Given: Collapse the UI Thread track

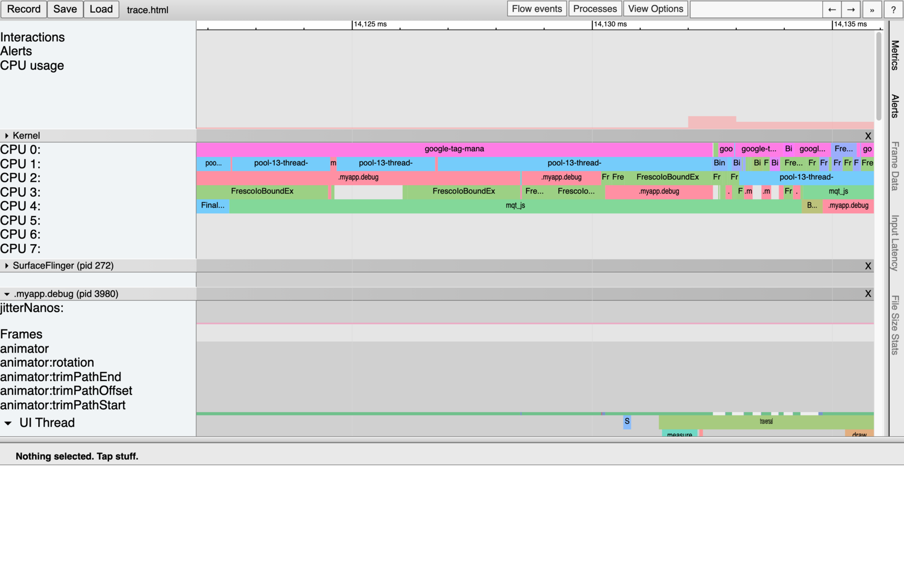Looking at the screenshot, I should point(8,423).
